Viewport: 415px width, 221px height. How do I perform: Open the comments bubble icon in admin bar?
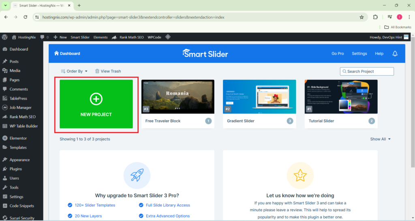(42, 37)
